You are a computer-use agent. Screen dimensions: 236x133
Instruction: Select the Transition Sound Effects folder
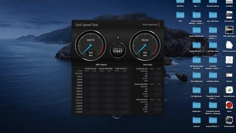point(213,105)
